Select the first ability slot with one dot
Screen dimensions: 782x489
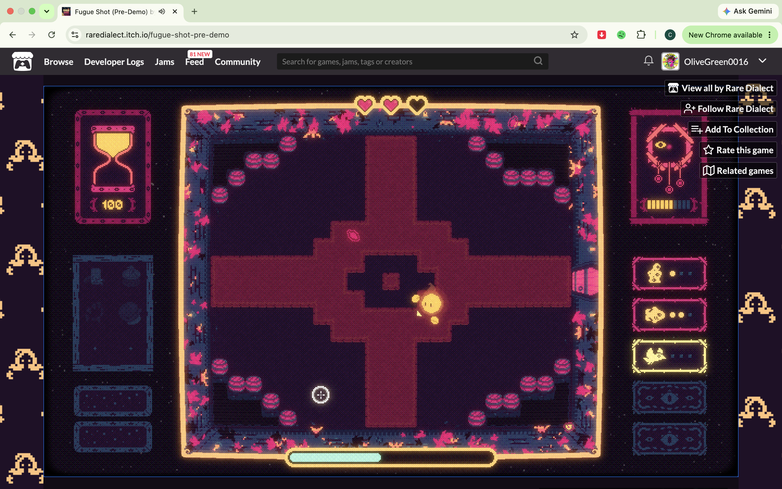(669, 274)
